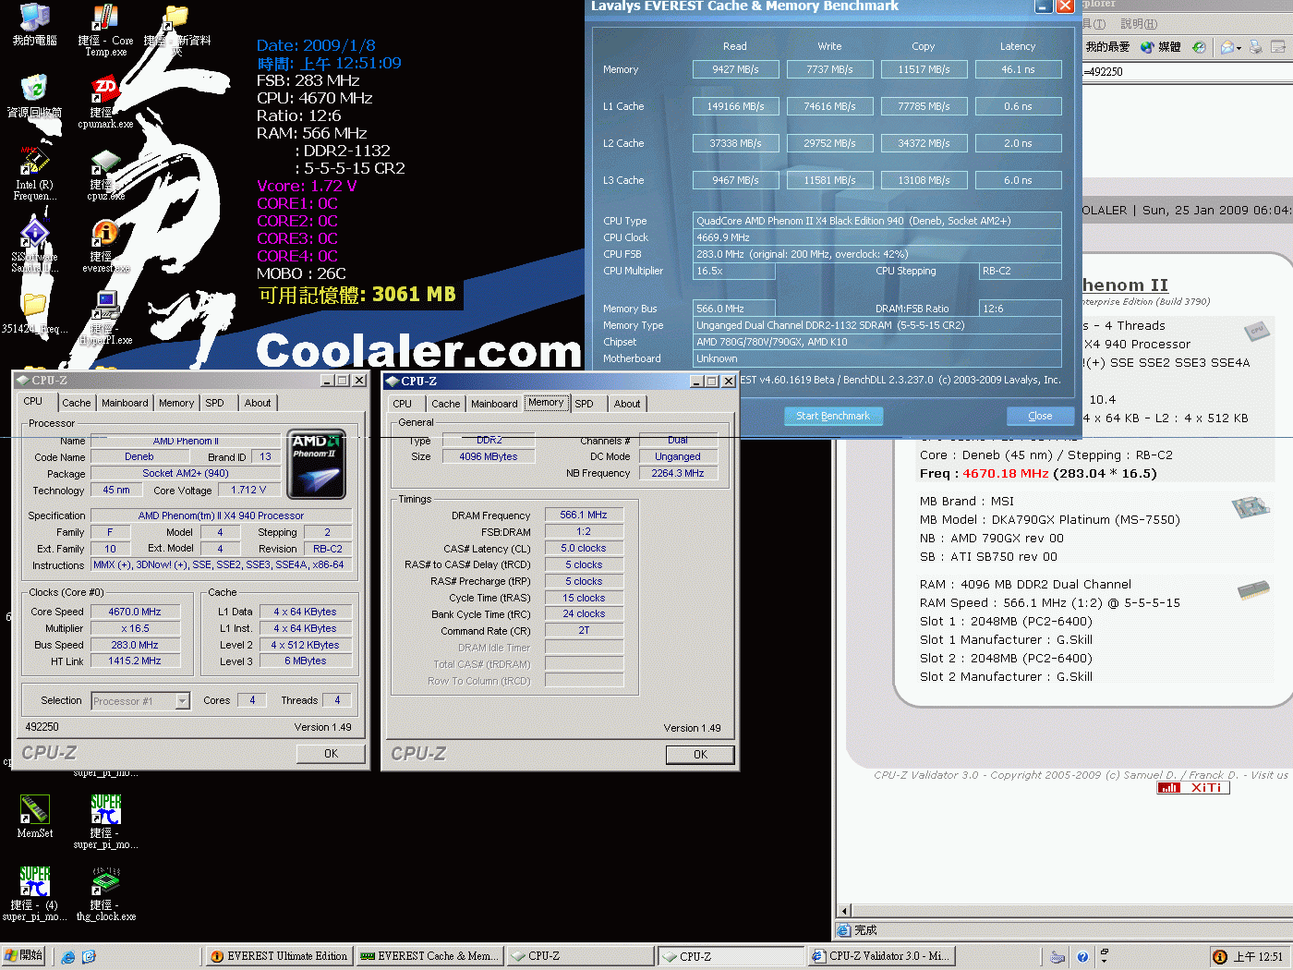Image resolution: width=1293 pixels, height=970 pixels.
Task: Open MemSet desktop icon
Action: (x=34, y=817)
